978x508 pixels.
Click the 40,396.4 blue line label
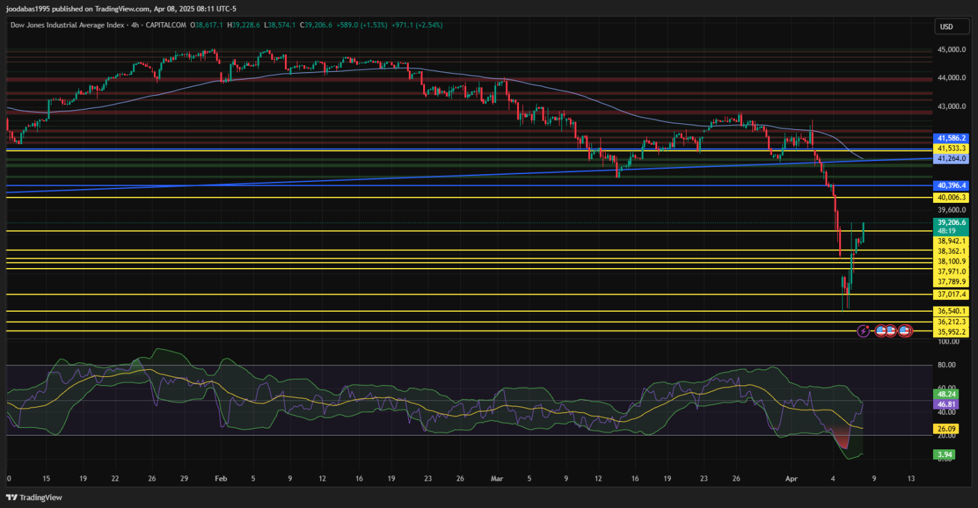point(951,185)
